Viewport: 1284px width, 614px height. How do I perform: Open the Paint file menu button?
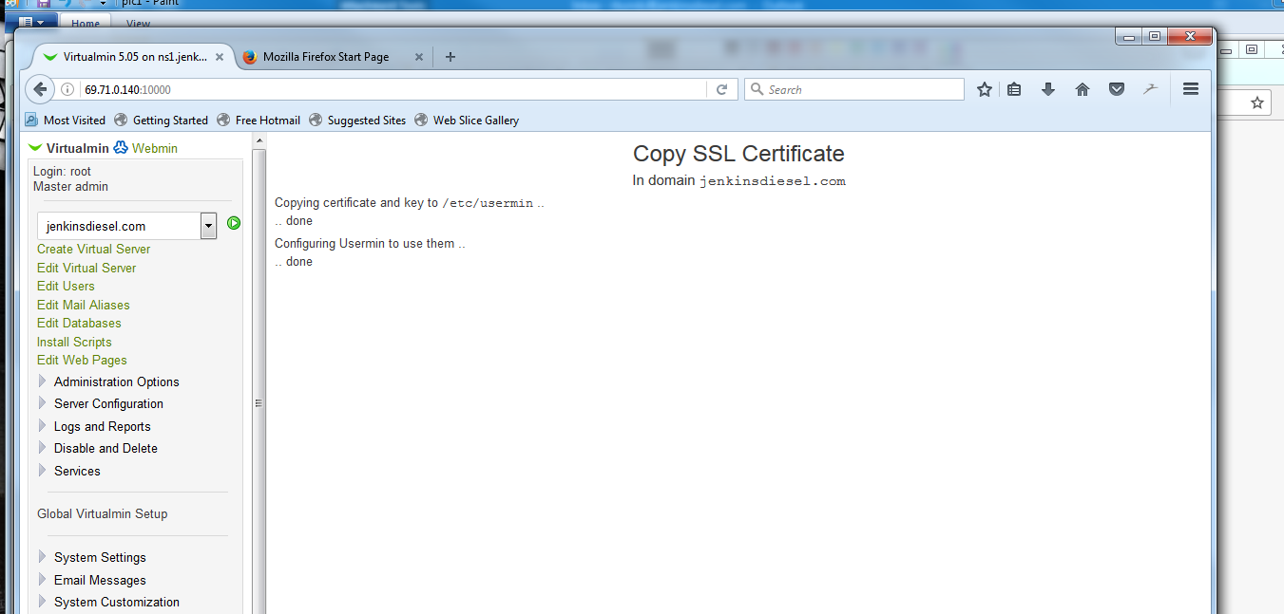pos(32,22)
